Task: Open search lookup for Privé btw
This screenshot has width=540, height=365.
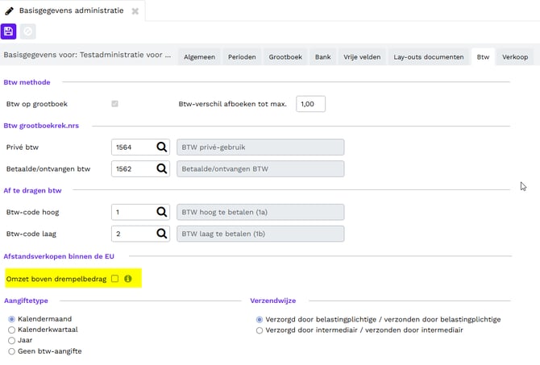Action: tap(161, 147)
